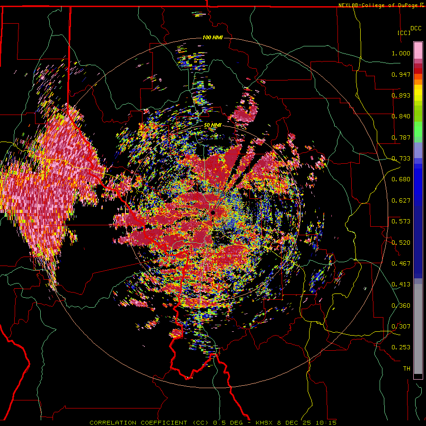
Task: Select the 0.520 legend value
Action: coord(401,243)
